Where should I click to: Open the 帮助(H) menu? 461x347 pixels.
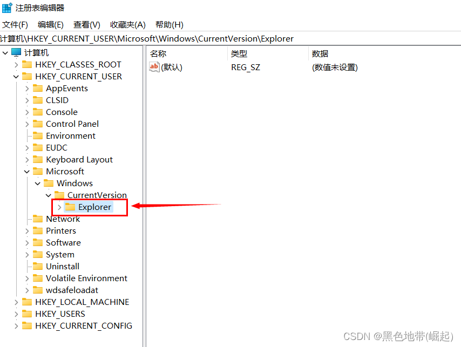click(170, 25)
